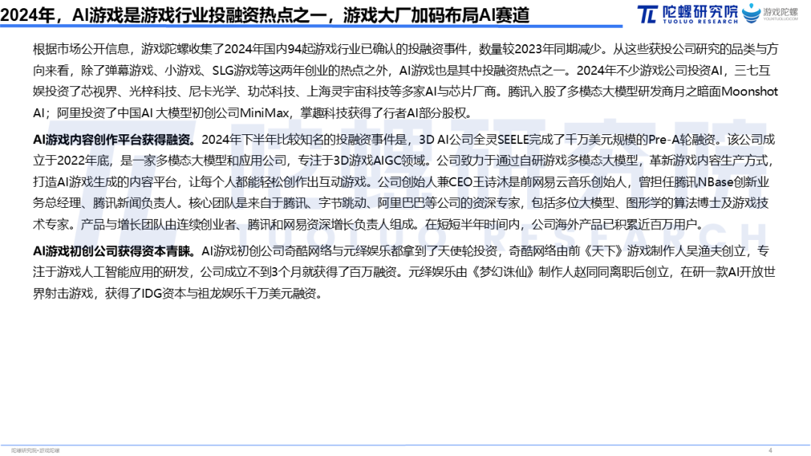Click the "TUOLUO RESEARCH" header subtitle
Screen dimensions: 811x456
pyautogui.click(x=701, y=22)
